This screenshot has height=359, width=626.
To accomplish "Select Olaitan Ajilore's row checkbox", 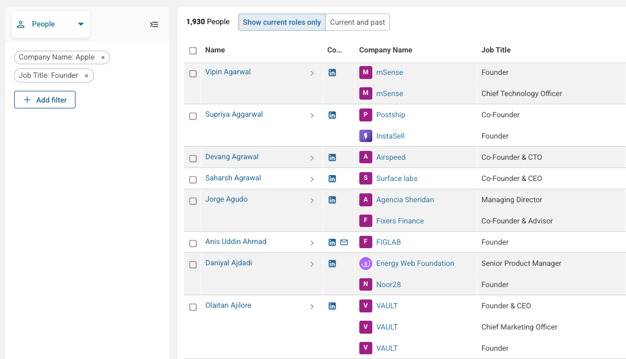I will pos(193,307).
